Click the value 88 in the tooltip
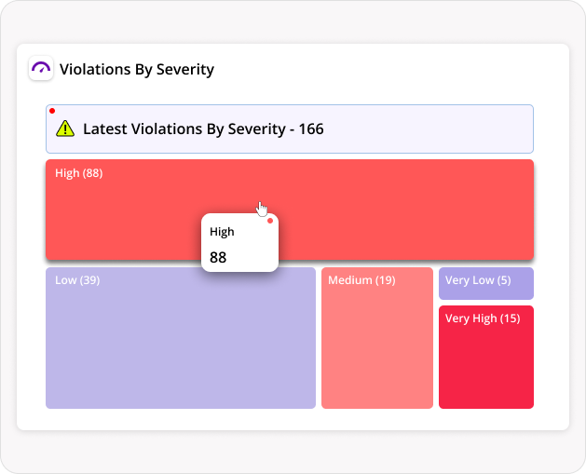586x474 pixels. pos(218,257)
